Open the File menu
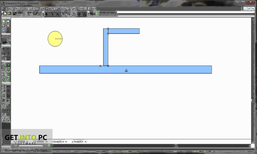 (x=9, y=9)
